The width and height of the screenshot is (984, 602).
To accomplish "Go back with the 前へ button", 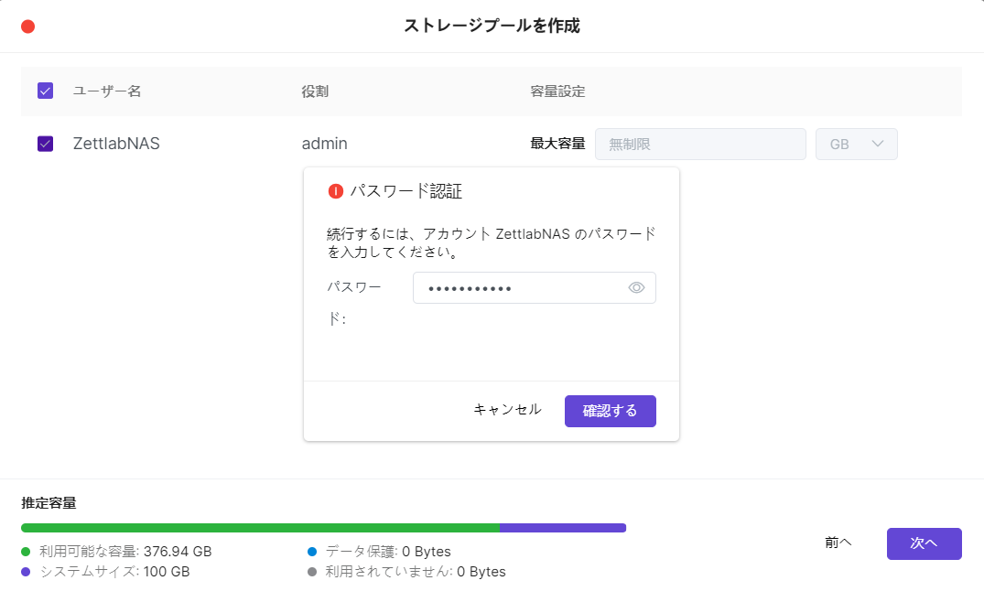I will pyautogui.click(x=838, y=543).
